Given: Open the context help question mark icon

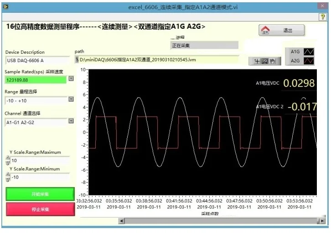Looking at the screenshot, I should tap(322, 17).
